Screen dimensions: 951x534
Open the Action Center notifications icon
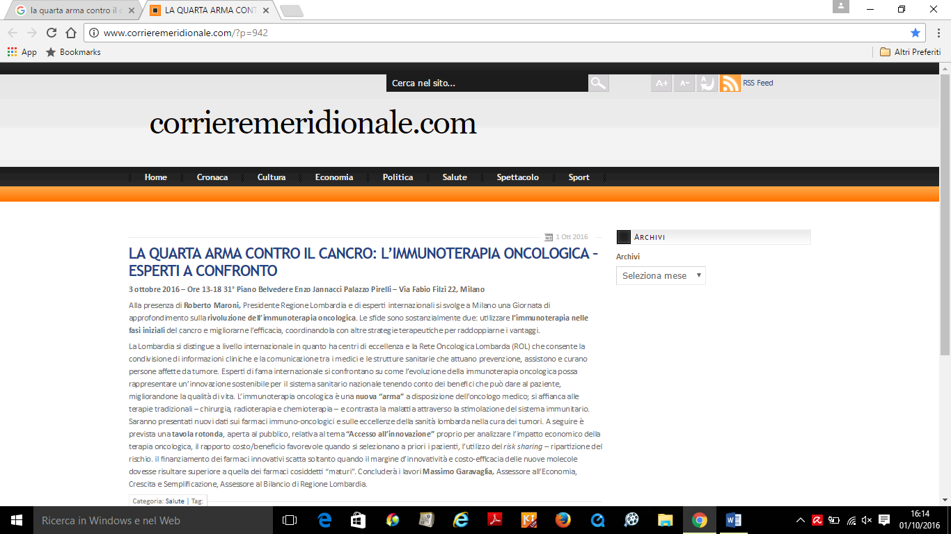click(884, 520)
